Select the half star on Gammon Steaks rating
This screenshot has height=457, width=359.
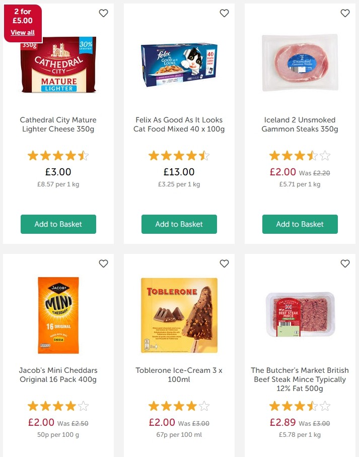point(313,156)
